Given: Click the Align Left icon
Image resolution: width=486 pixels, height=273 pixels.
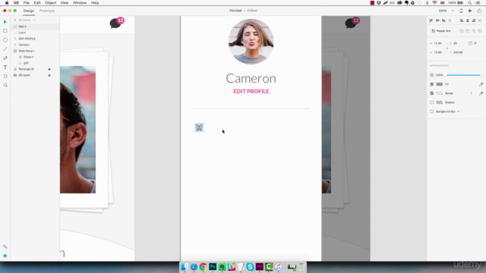Looking at the screenshot, I should tap(462, 20).
